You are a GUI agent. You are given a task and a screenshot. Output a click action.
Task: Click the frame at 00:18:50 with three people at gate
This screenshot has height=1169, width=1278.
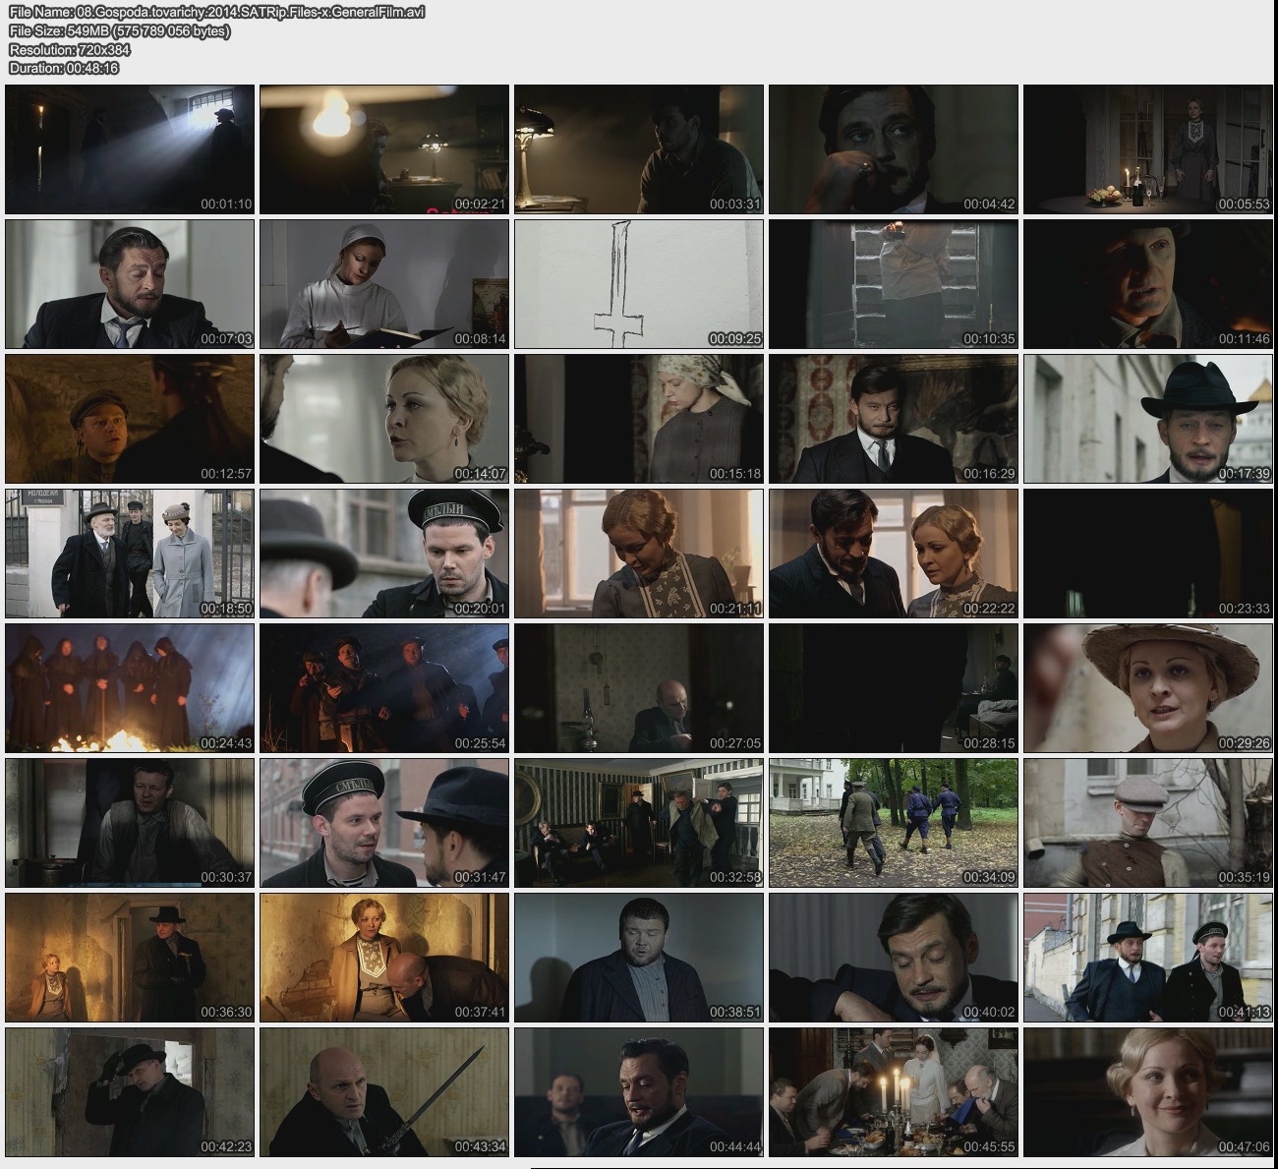pyautogui.click(x=130, y=554)
